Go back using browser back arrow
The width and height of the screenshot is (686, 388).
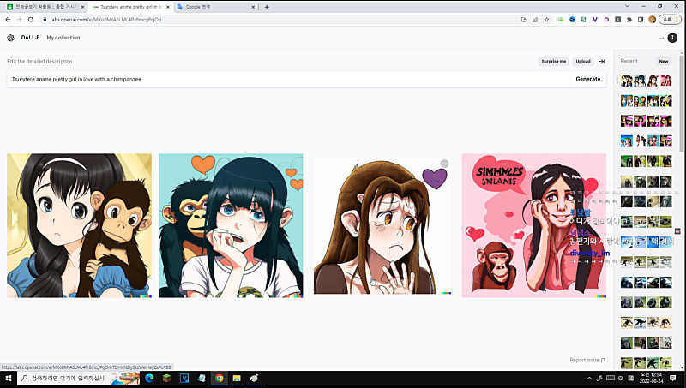click(8, 19)
